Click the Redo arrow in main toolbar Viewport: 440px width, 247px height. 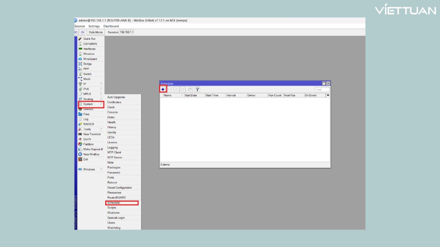pos(82,32)
